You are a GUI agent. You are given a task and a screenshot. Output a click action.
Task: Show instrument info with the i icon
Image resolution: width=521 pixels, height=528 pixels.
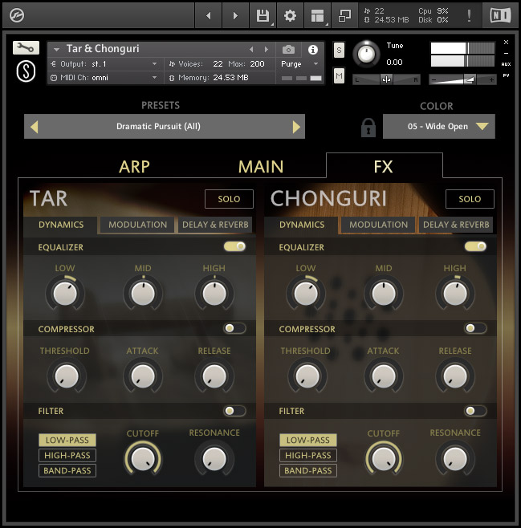tap(313, 50)
